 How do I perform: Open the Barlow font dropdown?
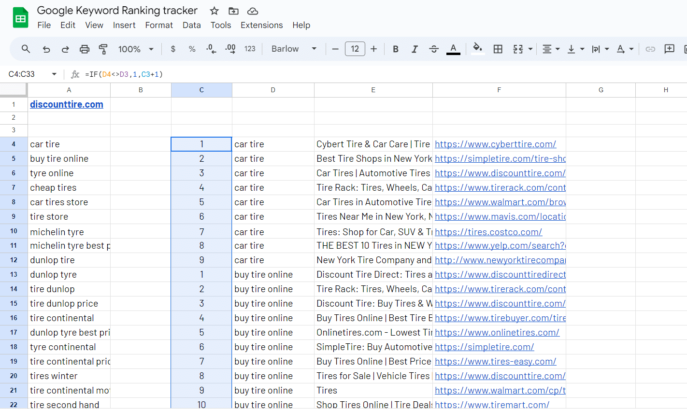[x=294, y=49]
